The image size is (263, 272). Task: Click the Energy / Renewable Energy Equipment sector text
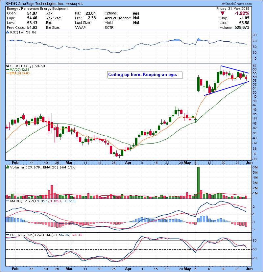(x=38, y=9)
